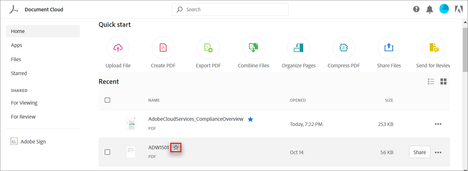Launch the Export PDF tool
This screenshot has width=468, height=171.
(x=208, y=48)
